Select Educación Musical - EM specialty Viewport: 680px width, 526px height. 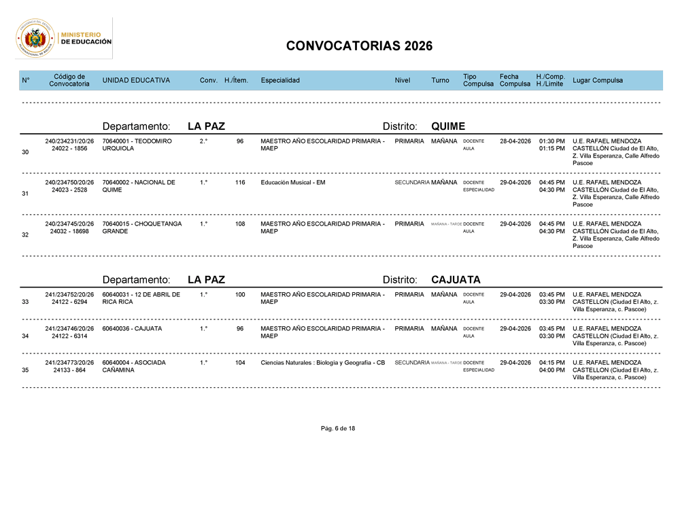point(292,182)
